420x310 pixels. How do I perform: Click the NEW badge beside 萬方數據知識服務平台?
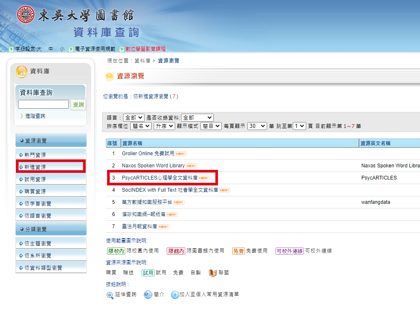point(178,203)
